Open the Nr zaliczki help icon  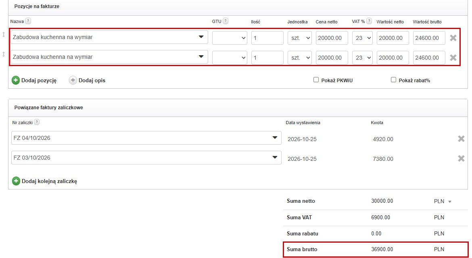(37, 122)
